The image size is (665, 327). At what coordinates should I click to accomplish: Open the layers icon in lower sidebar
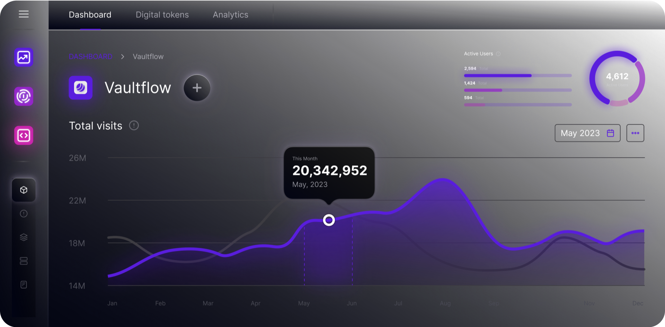pos(23,237)
